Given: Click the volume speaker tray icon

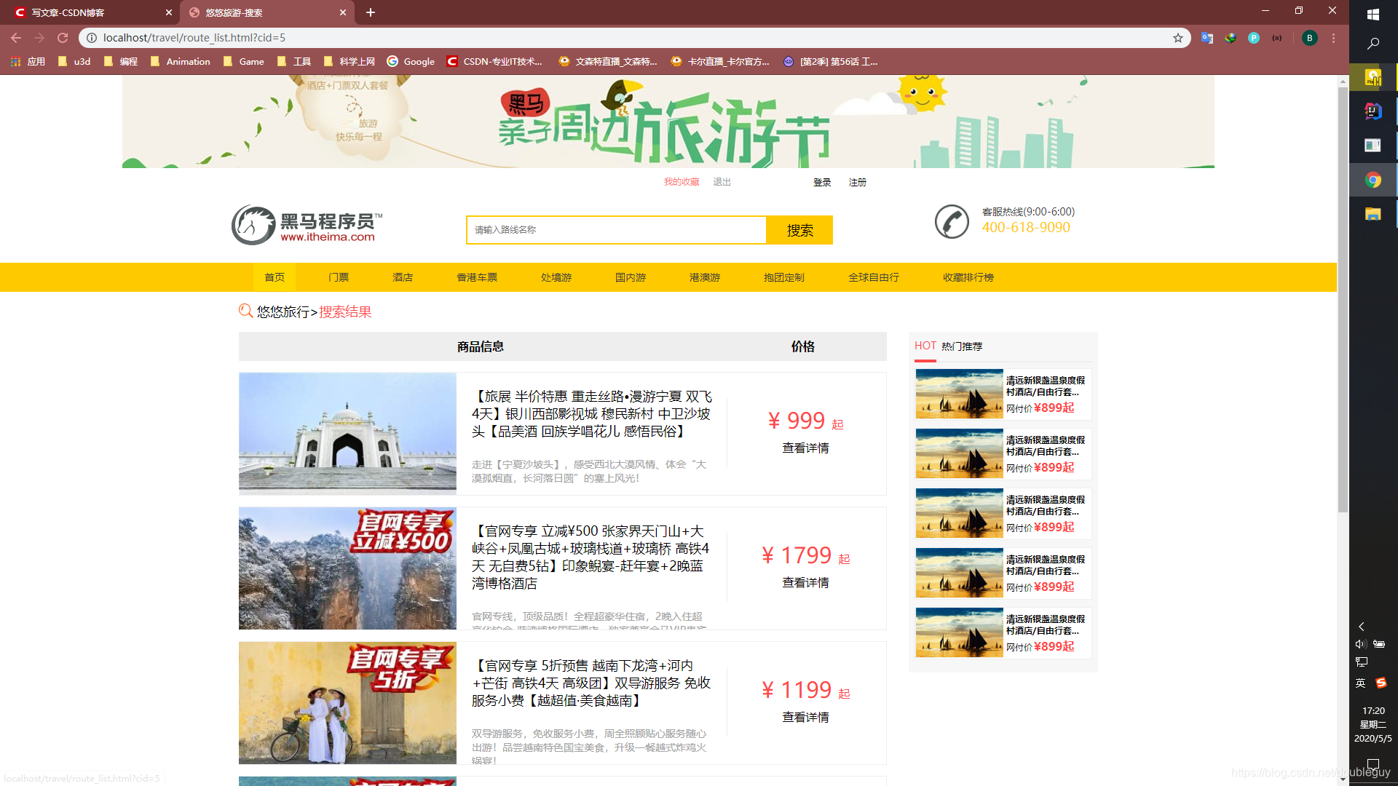Looking at the screenshot, I should click(1361, 644).
